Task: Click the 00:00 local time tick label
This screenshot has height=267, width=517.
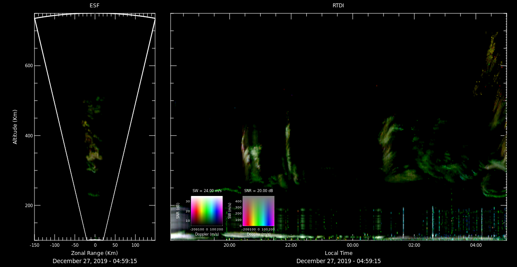Action: point(352,245)
